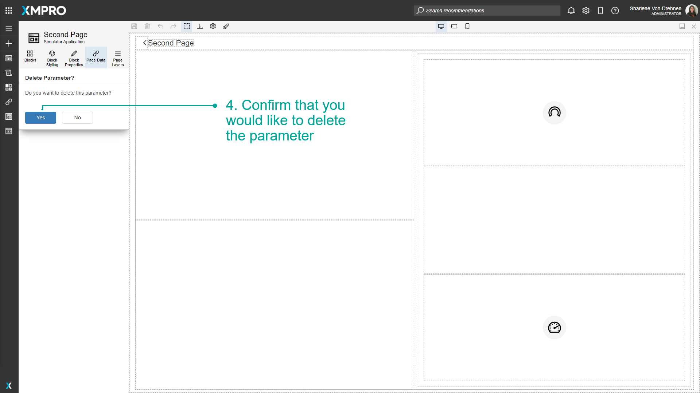This screenshot has height=393, width=700.
Task: Click the save icon in the toolbar
Action: (134, 26)
